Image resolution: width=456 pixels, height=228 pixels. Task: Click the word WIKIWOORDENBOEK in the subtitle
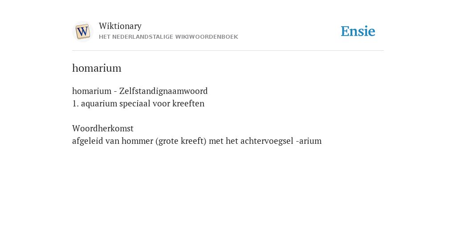[207, 37]
